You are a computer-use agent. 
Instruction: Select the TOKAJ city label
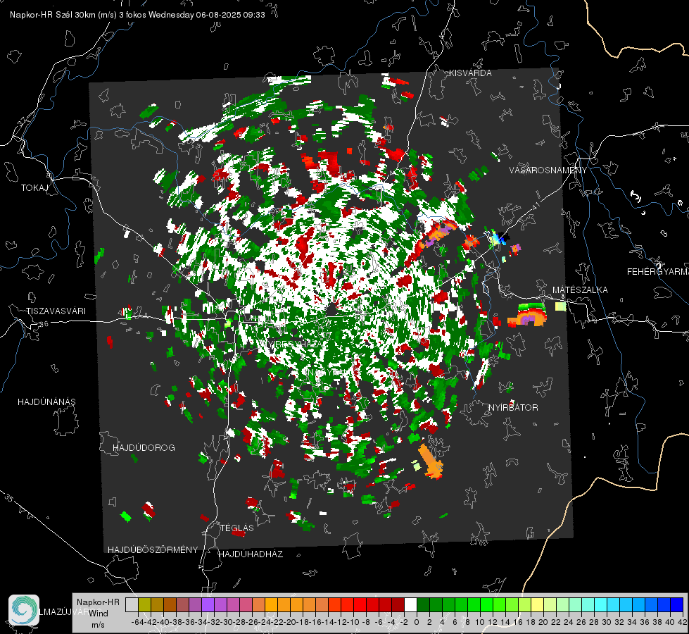pyautogui.click(x=34, y=188)
